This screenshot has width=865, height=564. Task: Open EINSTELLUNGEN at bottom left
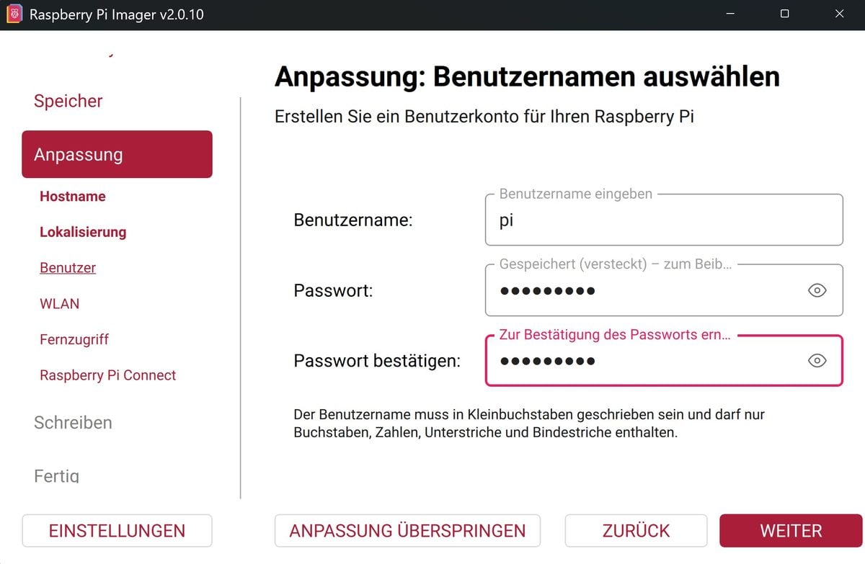117,531
